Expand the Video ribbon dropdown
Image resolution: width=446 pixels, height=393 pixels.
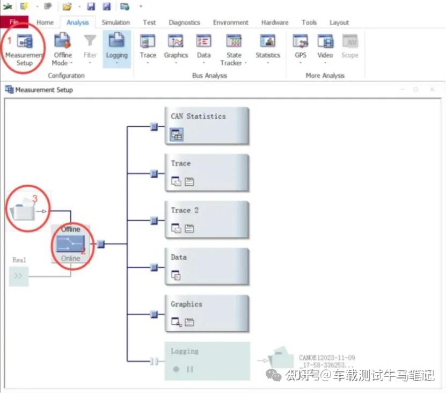click(x=325, y=63)
